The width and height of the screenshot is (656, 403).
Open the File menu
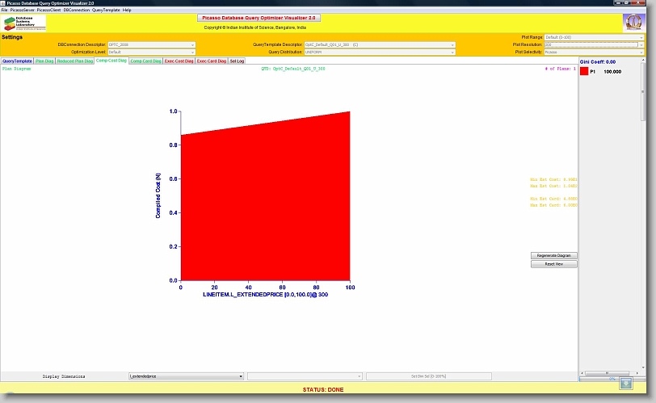pos(4,10)
